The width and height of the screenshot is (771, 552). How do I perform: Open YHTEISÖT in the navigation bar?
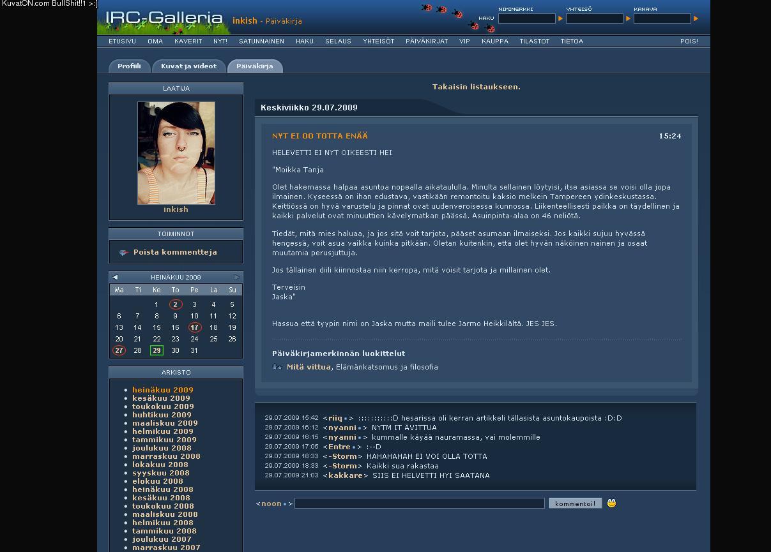point(378,41)
